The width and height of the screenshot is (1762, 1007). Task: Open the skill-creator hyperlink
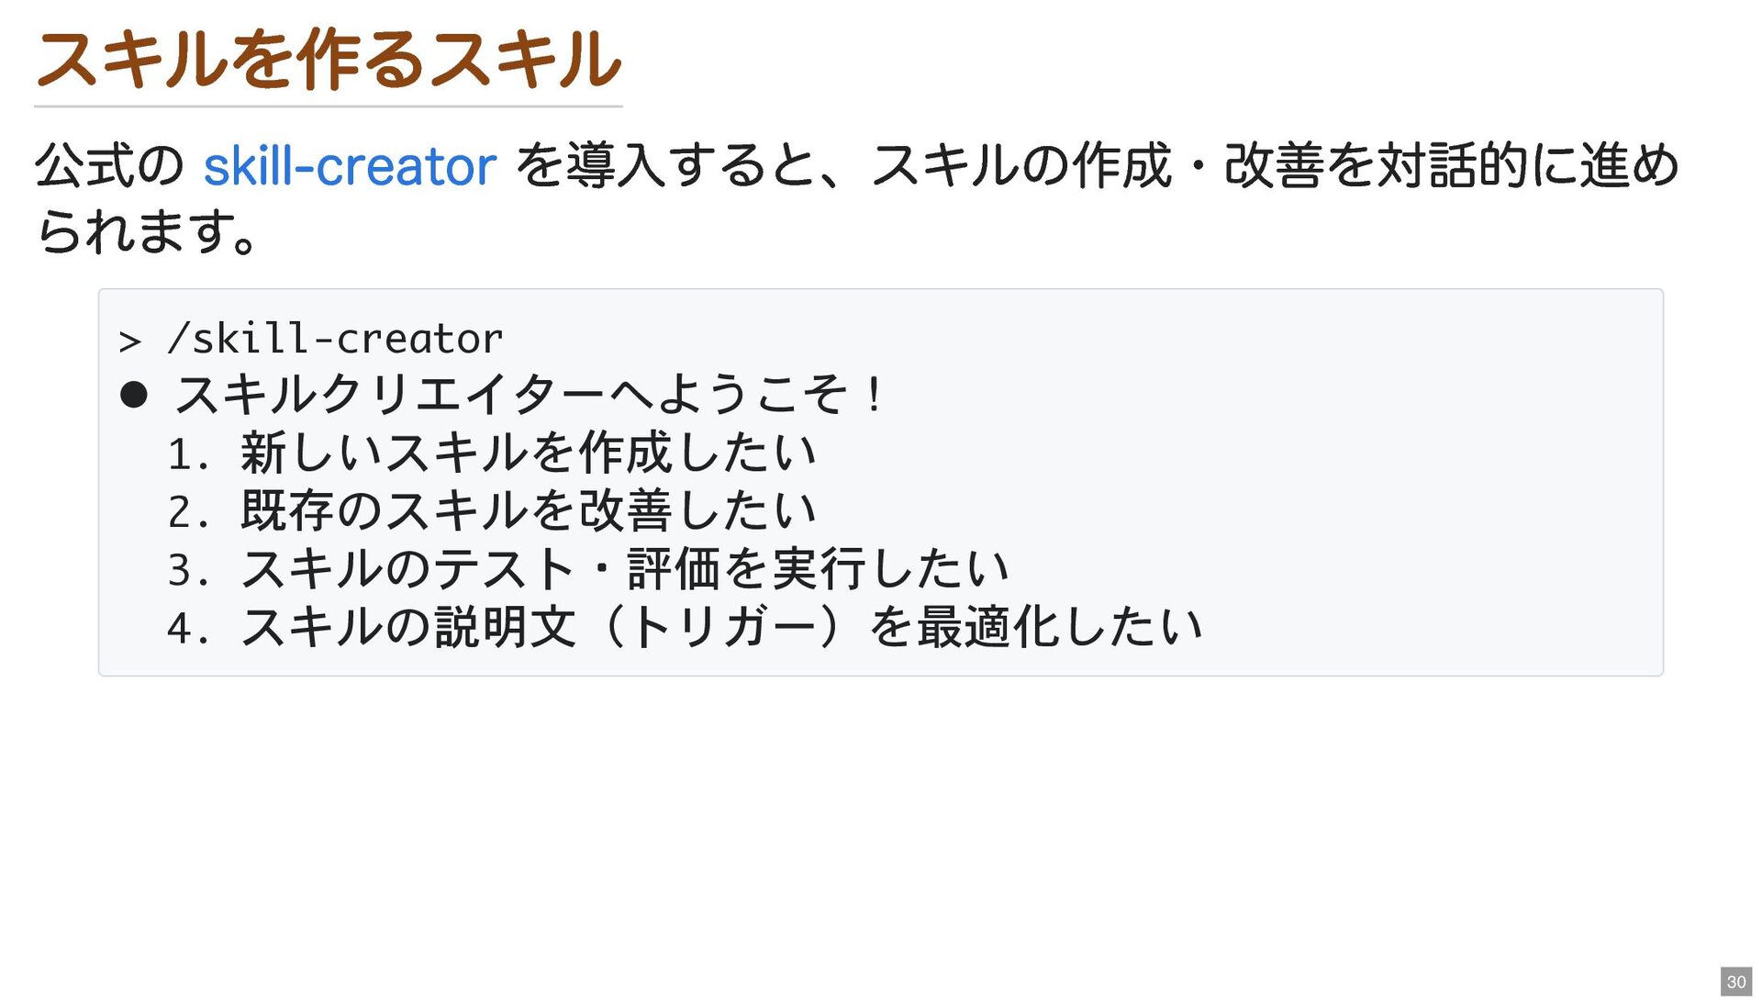click(x=349, y=166)
